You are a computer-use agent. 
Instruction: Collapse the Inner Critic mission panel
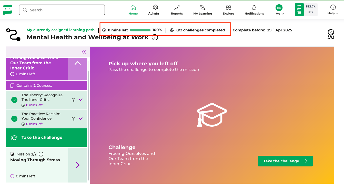[77, 63]
